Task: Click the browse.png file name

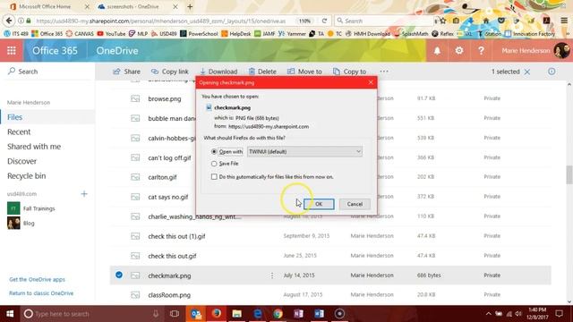Action: [x=165, y=98]
